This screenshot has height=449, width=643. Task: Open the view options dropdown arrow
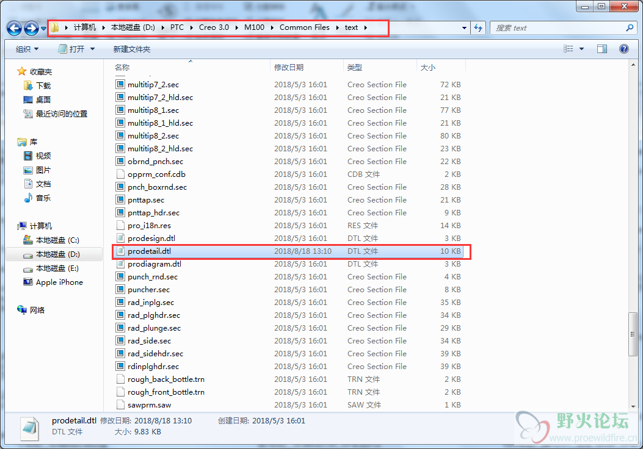[581, 49]
